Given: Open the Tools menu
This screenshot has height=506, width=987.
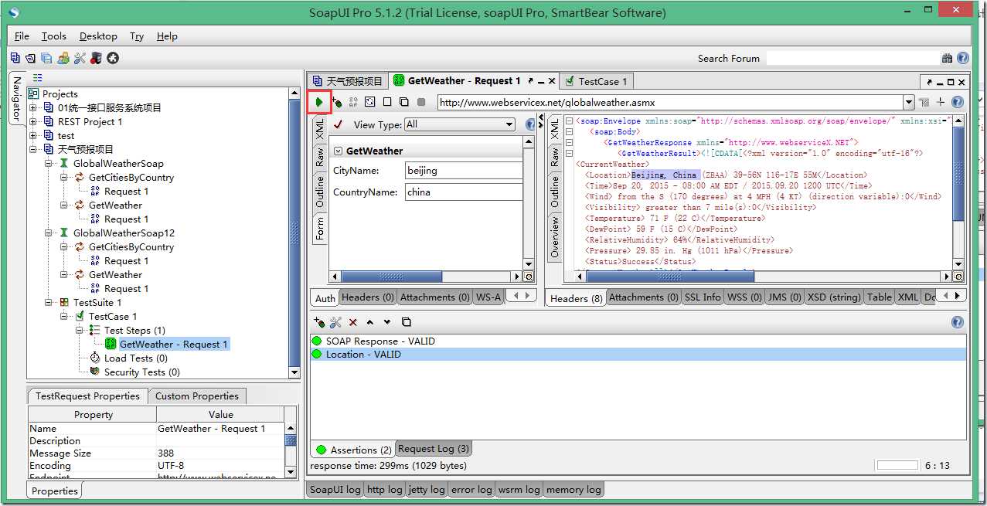Looking at the screenshot, I should coord(54,36).
